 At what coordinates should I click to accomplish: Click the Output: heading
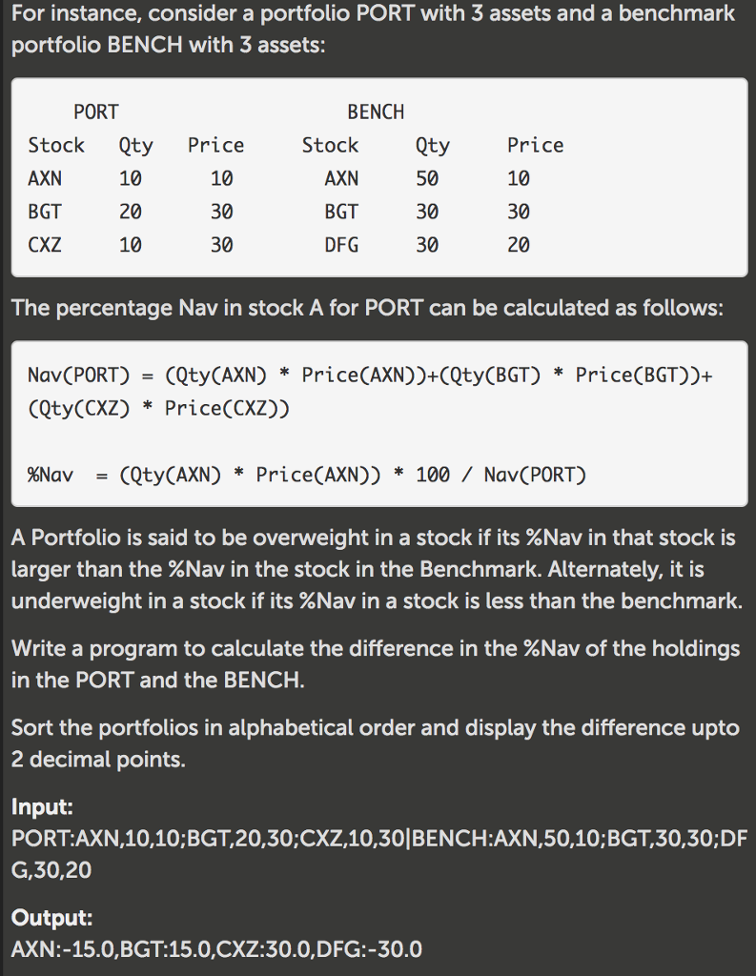coord(51,918)
